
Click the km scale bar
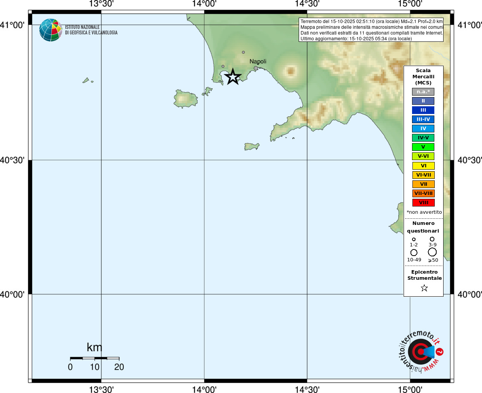tap(94, 357)
